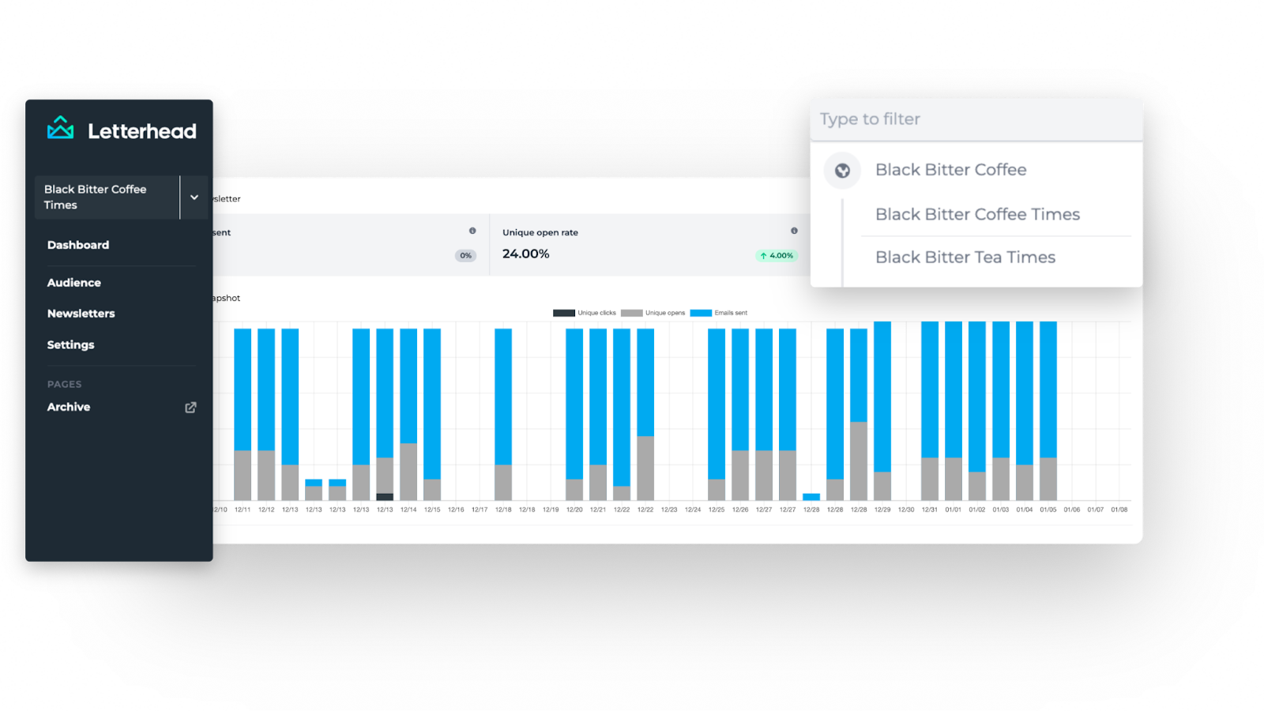
Task: Click the 01/08 date label on axis
Action: 1119,510
